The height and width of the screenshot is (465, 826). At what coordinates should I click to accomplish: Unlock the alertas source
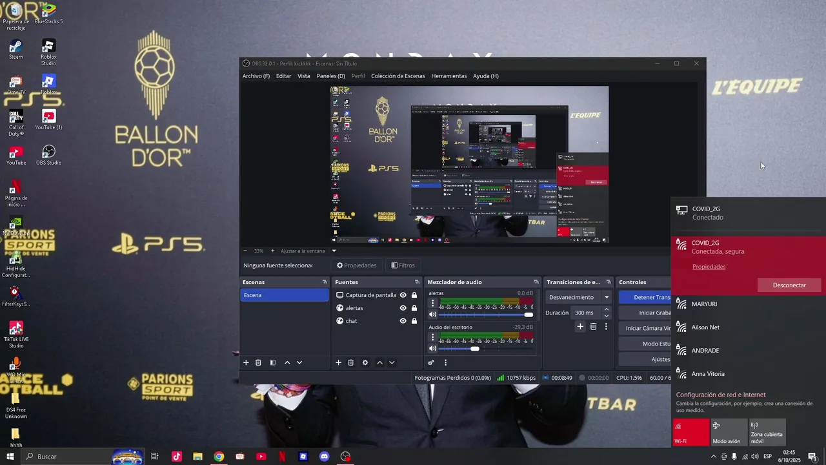point(414,308)
